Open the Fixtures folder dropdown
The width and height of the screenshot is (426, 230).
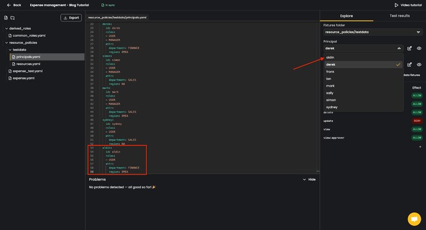pyautogui.click(x=373, y=32)
